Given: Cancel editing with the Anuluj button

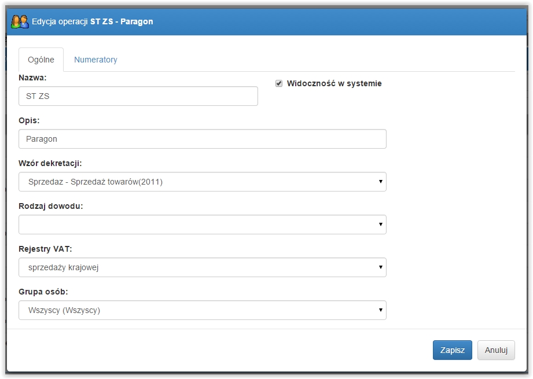Looking at the screenshot, I should [x=496, y=350].
